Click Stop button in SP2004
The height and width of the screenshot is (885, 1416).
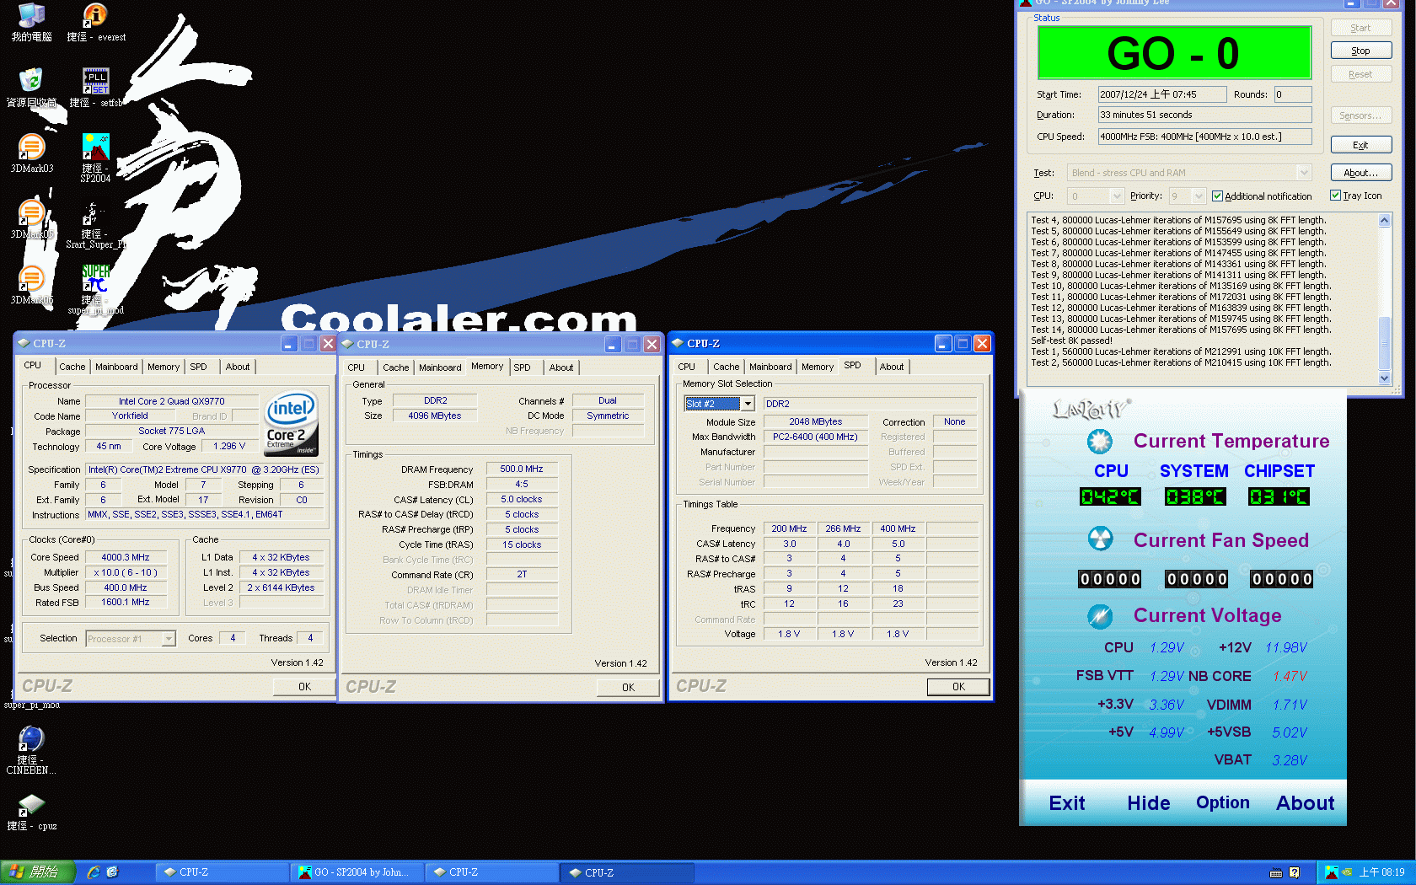click(x=1360, y=51)
